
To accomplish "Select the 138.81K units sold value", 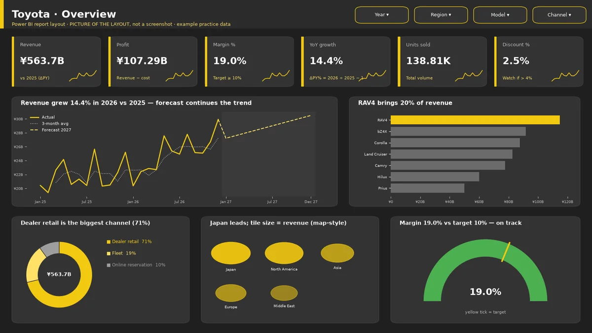I will point(428,61).
